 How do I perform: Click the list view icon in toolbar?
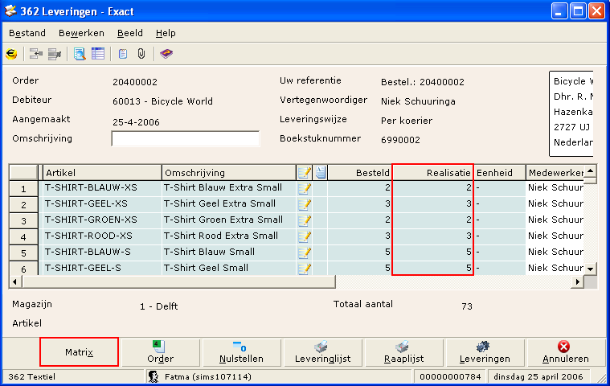tap(98, 54)
